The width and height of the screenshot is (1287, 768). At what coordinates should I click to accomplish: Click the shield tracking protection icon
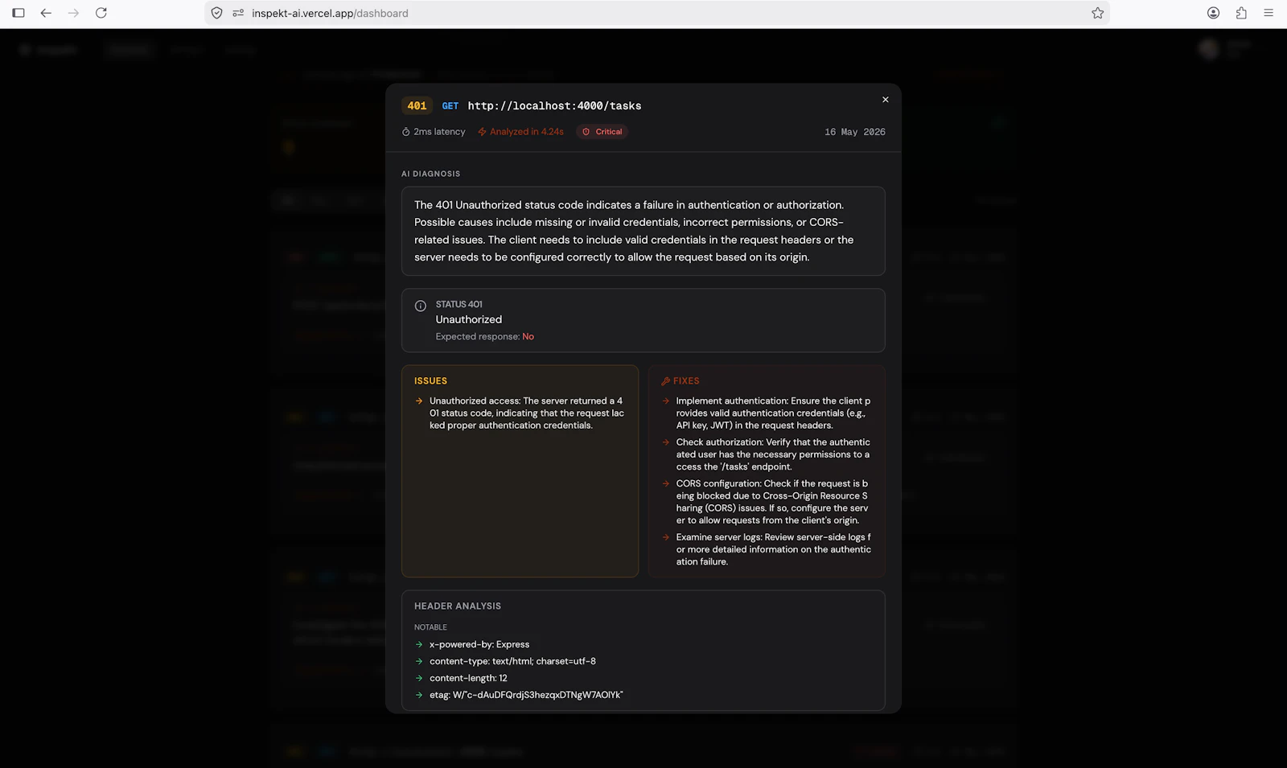pos(216,13)
